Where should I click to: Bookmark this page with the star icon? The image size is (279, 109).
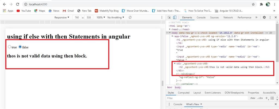[253, 4]
